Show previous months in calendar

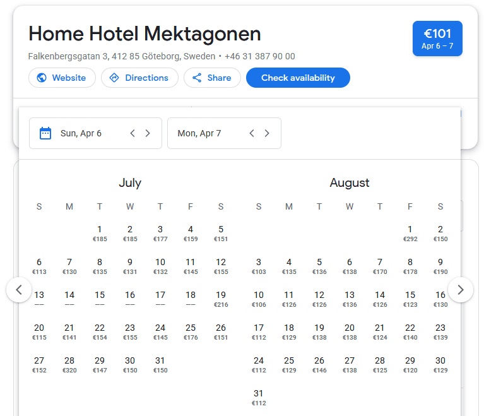coord(19,290)
